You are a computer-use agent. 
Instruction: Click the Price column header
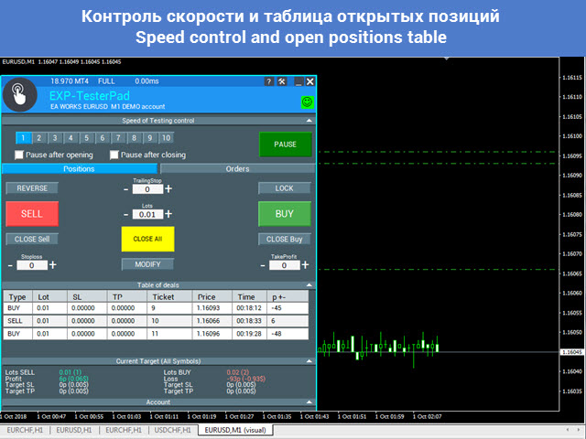coord(212,296)
